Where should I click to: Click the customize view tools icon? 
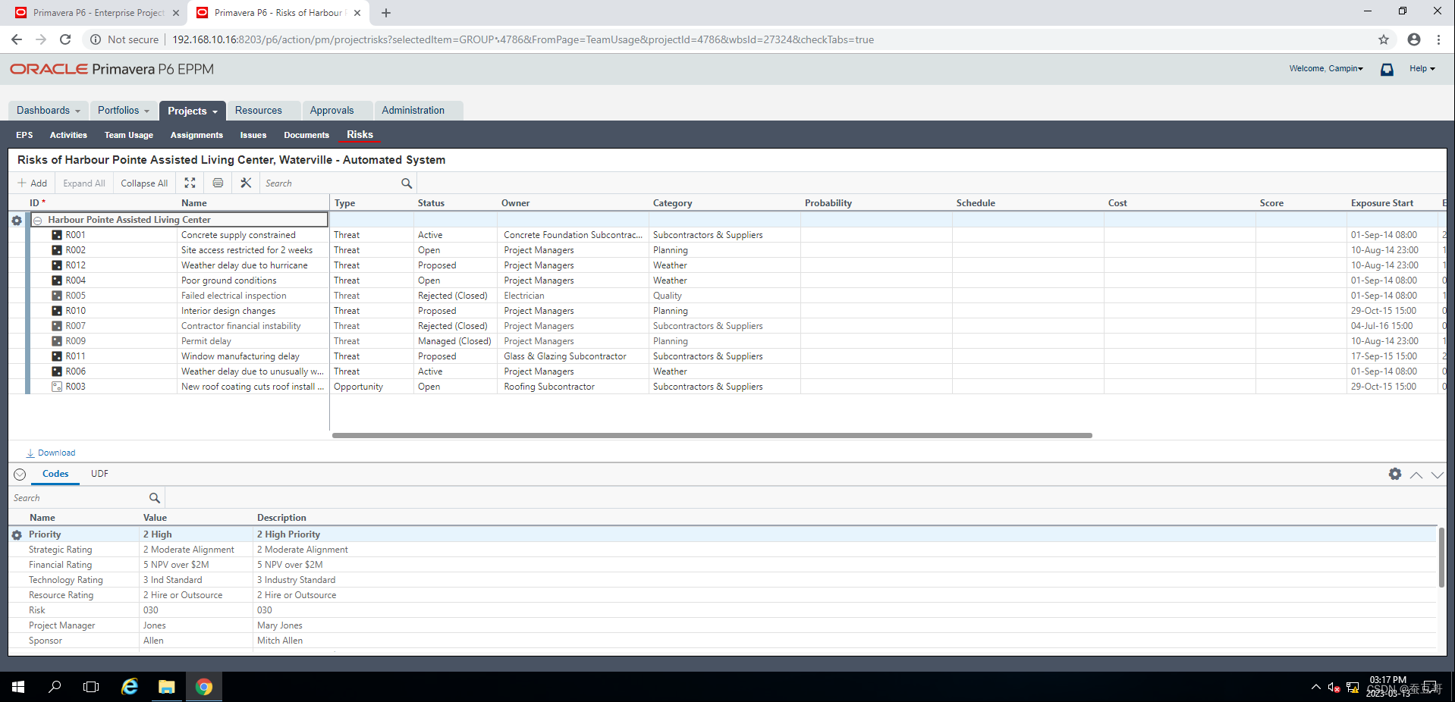pos(246,183)
